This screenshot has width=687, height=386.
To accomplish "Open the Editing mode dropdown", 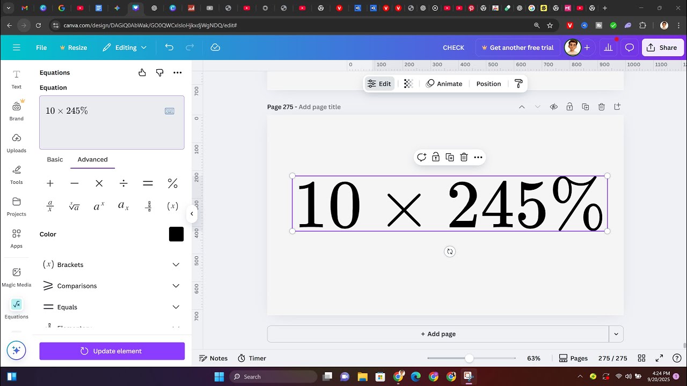I will [125, 48].
